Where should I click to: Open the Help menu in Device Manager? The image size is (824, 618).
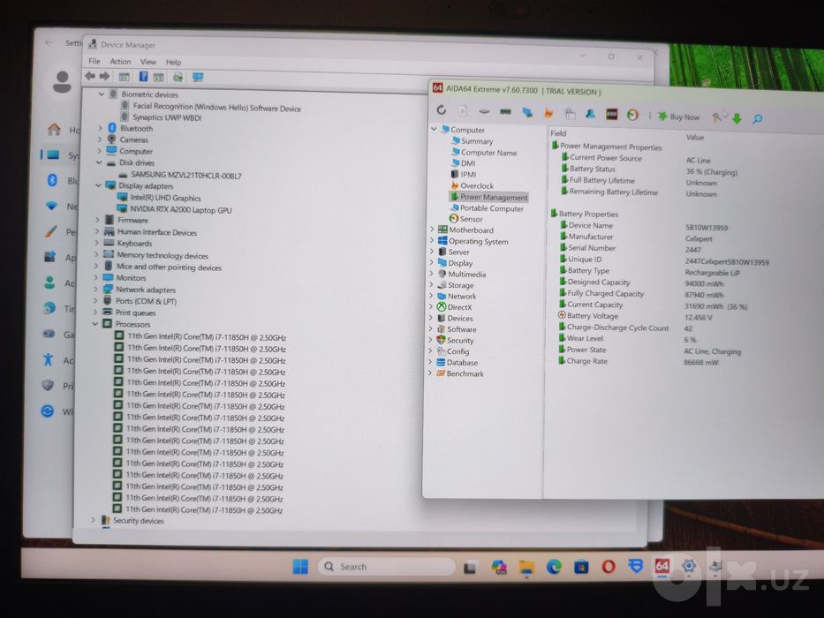tap(173, 62)
